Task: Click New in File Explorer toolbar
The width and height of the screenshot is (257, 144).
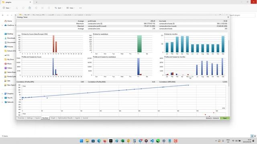Action: (x=7, y=8)
